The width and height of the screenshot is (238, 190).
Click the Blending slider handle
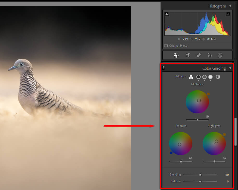click(200, 175)
